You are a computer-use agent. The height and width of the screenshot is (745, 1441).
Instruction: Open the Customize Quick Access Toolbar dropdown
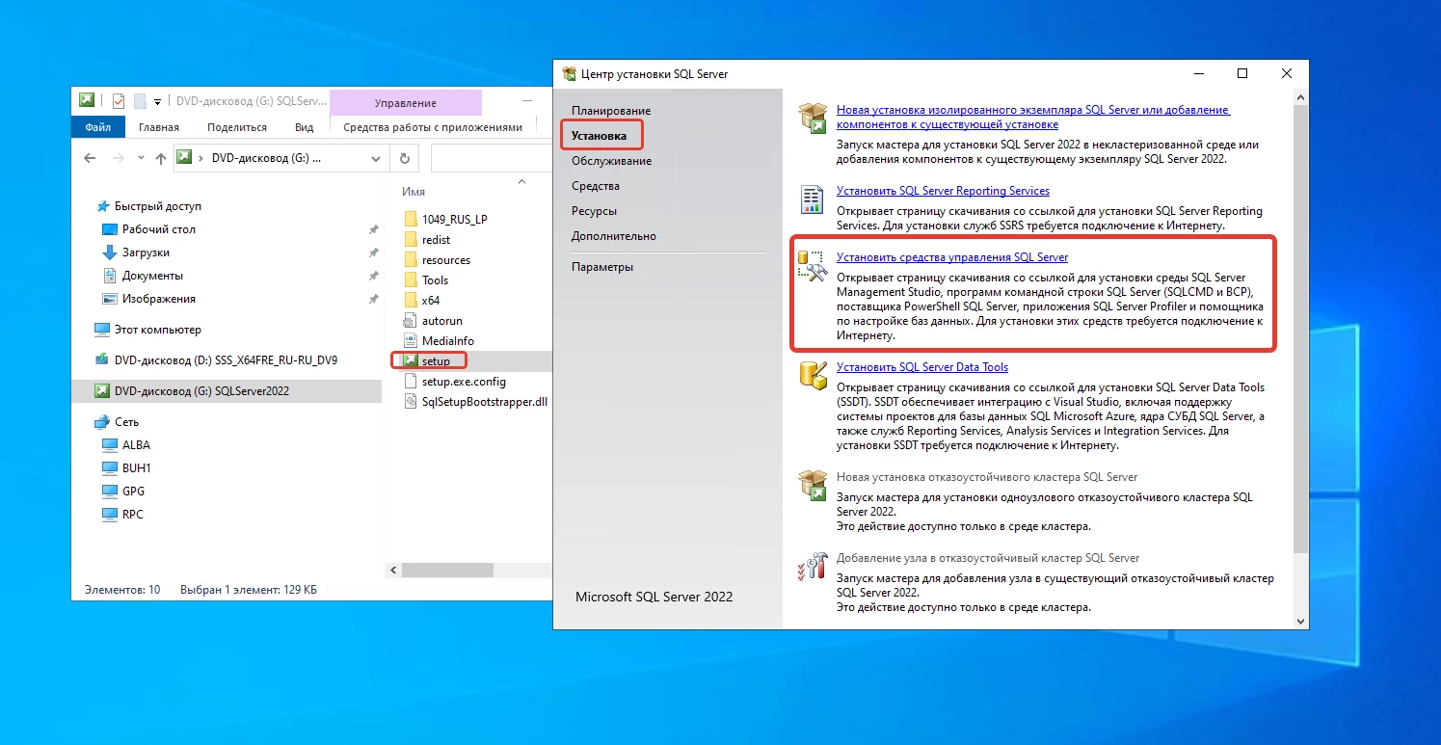[x=156, y=100]
